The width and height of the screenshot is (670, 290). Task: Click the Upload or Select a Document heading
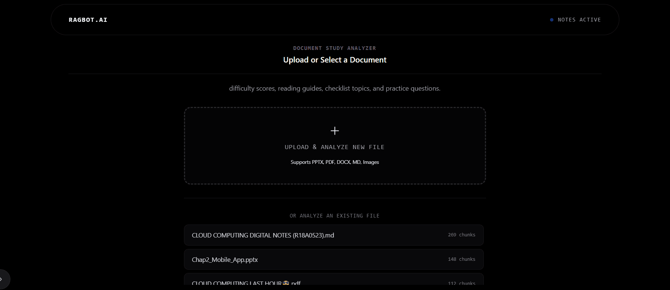(x=335, y=60)
